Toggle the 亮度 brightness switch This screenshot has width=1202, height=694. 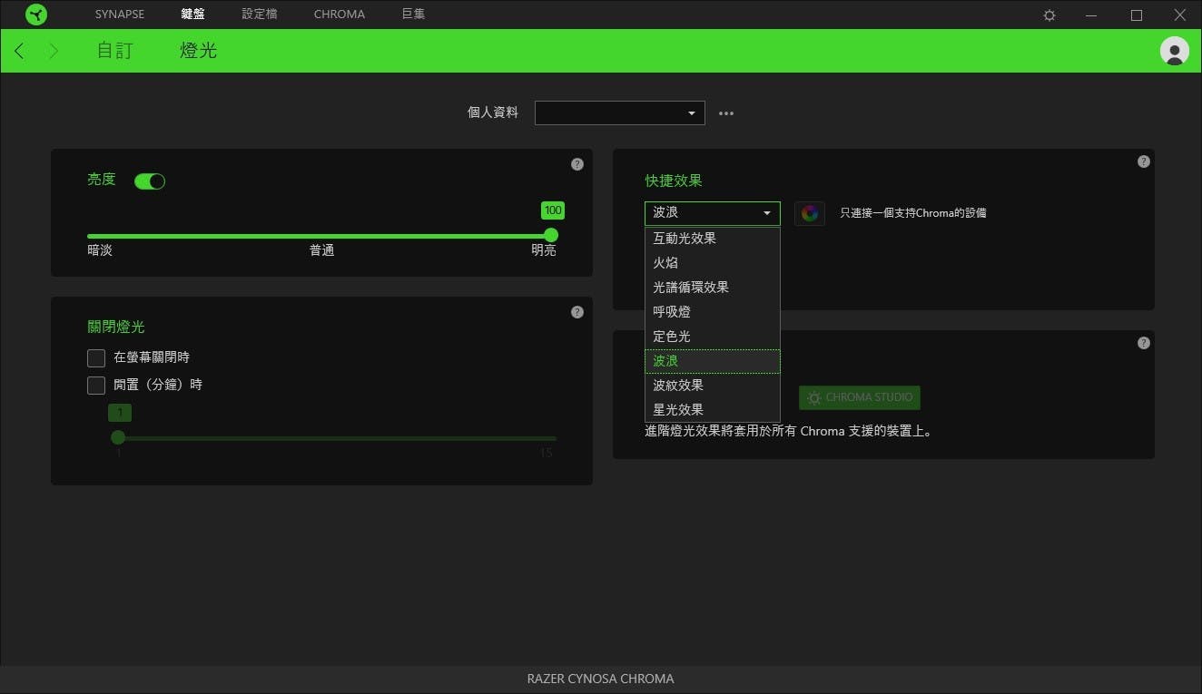[x=150, y=181]
